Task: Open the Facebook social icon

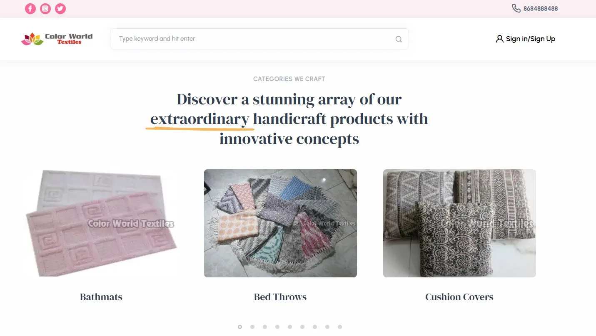Action: 30,9
